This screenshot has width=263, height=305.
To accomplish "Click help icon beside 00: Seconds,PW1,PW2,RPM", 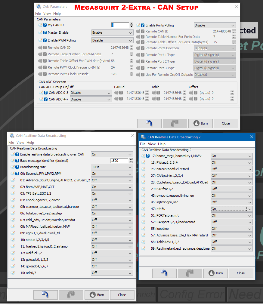I will point(17,174).
